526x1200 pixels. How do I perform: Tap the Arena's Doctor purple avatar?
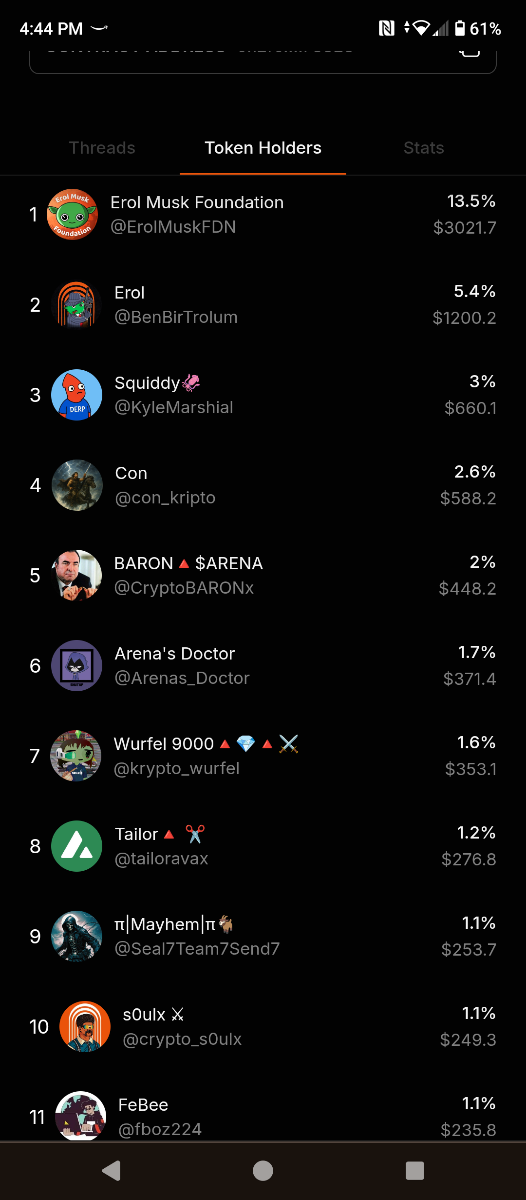(76, 666)
